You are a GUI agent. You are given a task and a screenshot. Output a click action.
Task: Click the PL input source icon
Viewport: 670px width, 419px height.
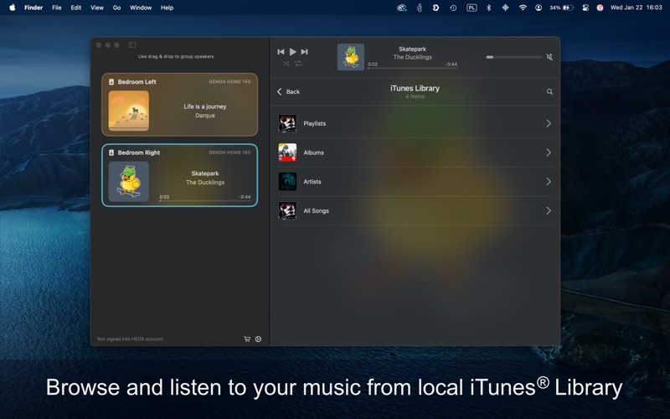pyautogui.click(x=472, y=8)
